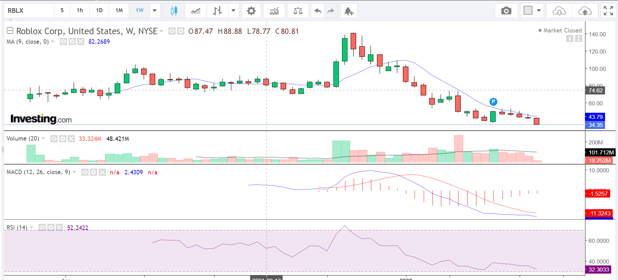Select the 1h interval
The image size is (618, 280).
pyautogui.click(x=80, y=11)
